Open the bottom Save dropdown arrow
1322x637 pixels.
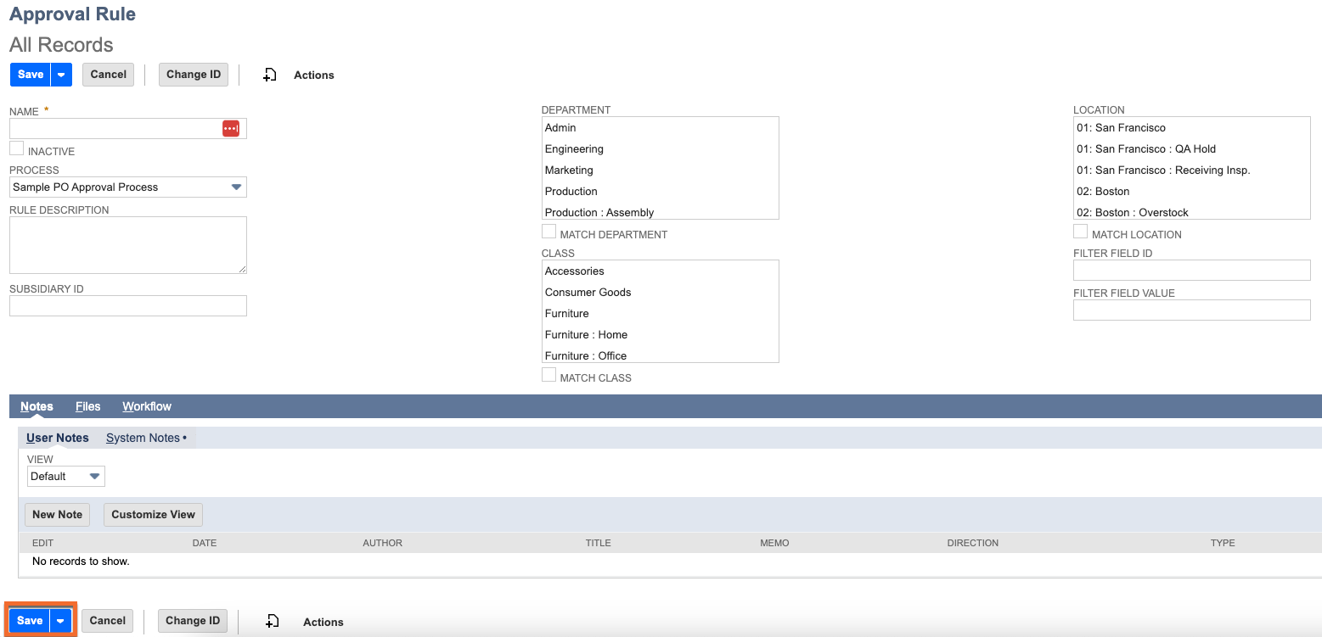tap(60, 621)
